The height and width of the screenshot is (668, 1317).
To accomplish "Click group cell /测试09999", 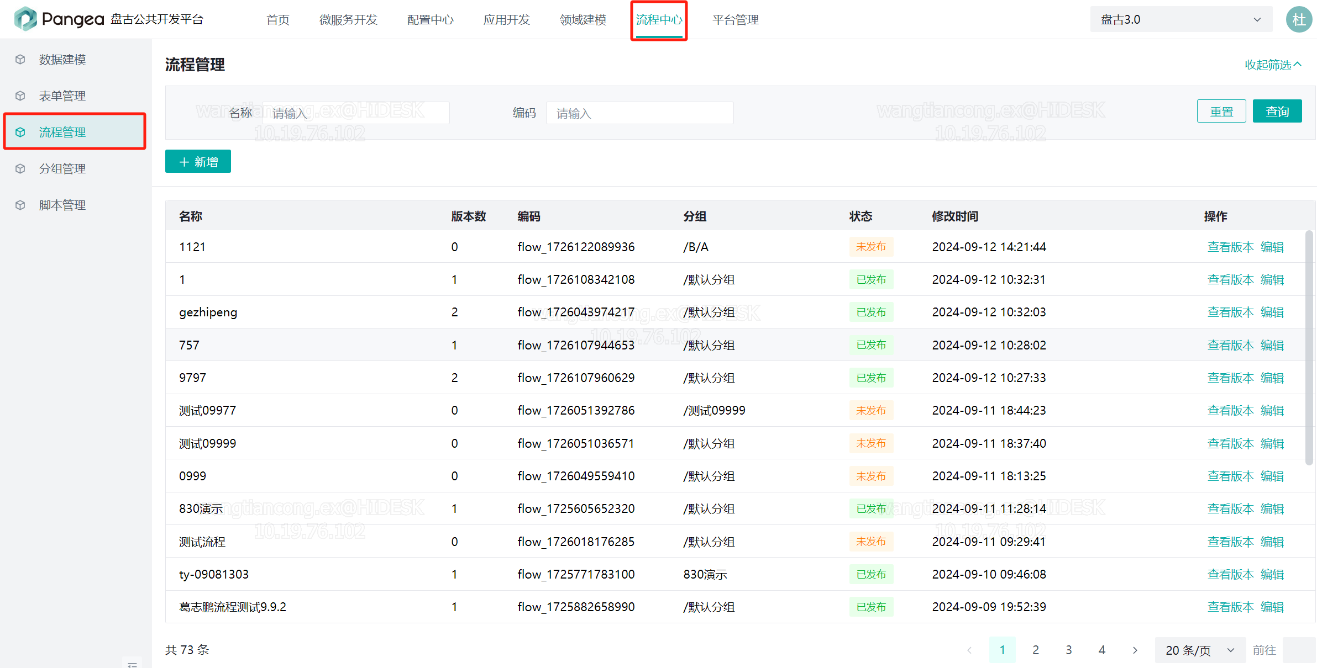I will 714,410.
